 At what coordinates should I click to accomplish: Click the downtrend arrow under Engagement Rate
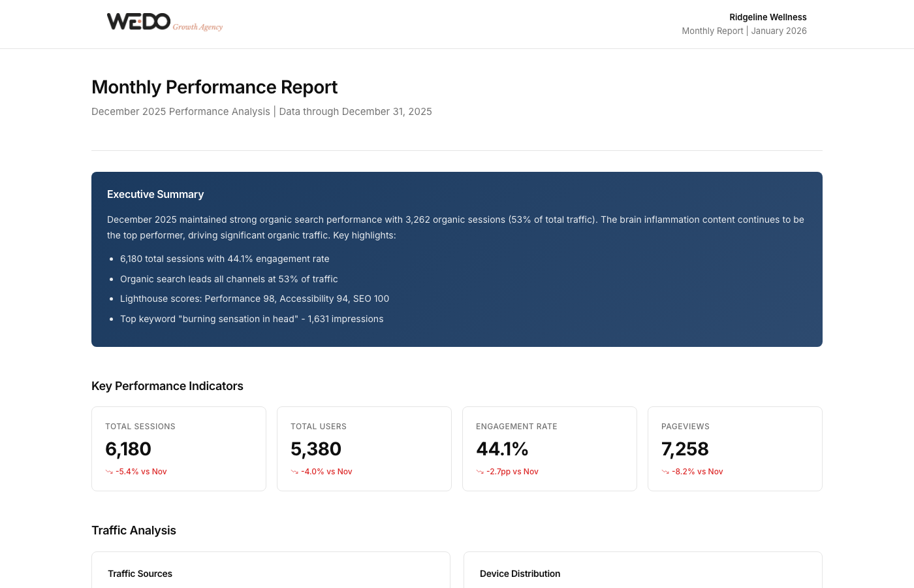click(x=480, y=472)
